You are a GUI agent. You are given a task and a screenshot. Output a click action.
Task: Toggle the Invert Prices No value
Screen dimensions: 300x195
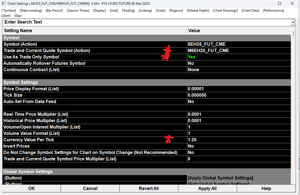pos(239,146)
